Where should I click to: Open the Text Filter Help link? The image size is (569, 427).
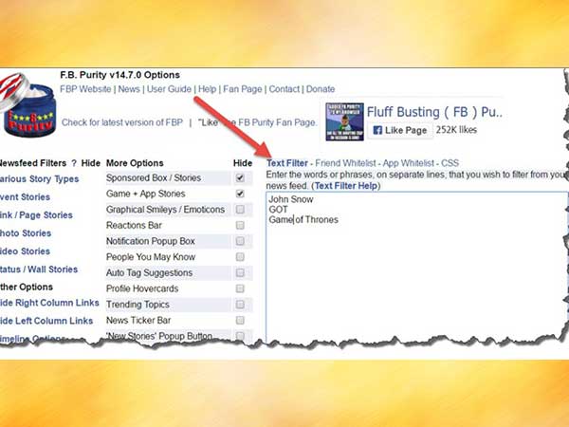[346, 186]
